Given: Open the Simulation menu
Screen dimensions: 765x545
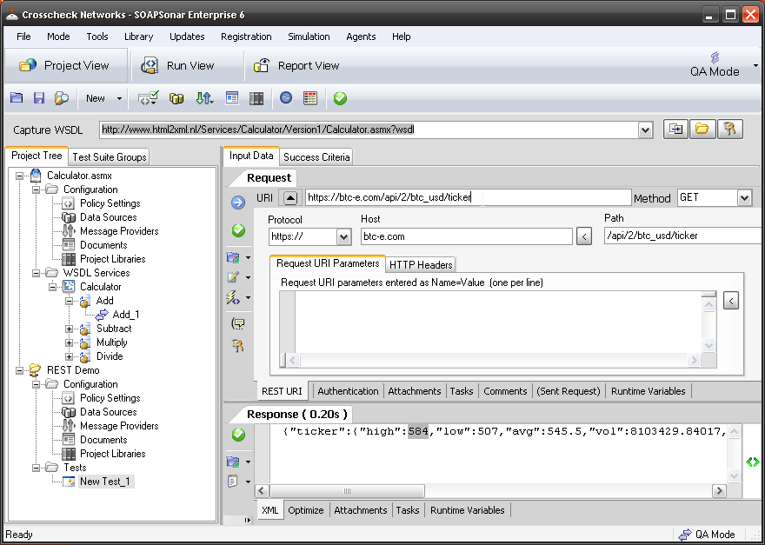Looking at the screenshot, I should [309, 37].
